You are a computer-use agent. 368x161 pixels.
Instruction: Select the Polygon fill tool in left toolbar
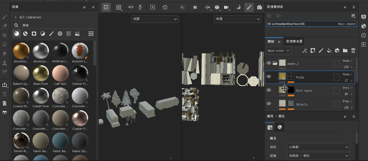point(4,44)
